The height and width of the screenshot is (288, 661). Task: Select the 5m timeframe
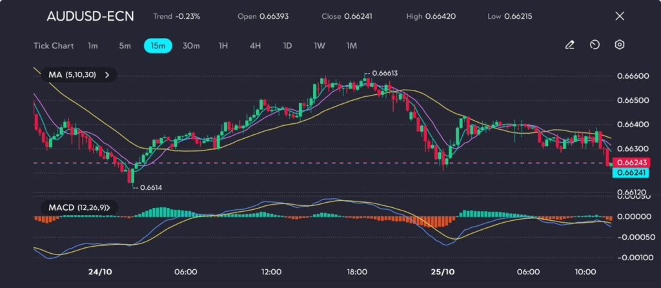125,46
